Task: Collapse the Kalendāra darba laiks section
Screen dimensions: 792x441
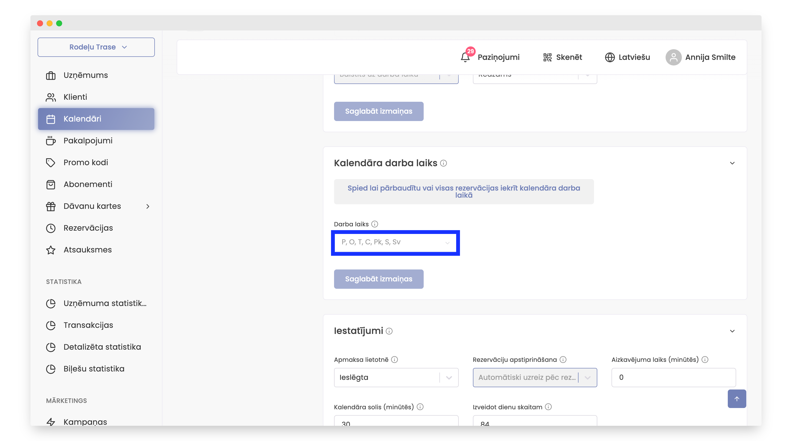Action: pos(732,163)
